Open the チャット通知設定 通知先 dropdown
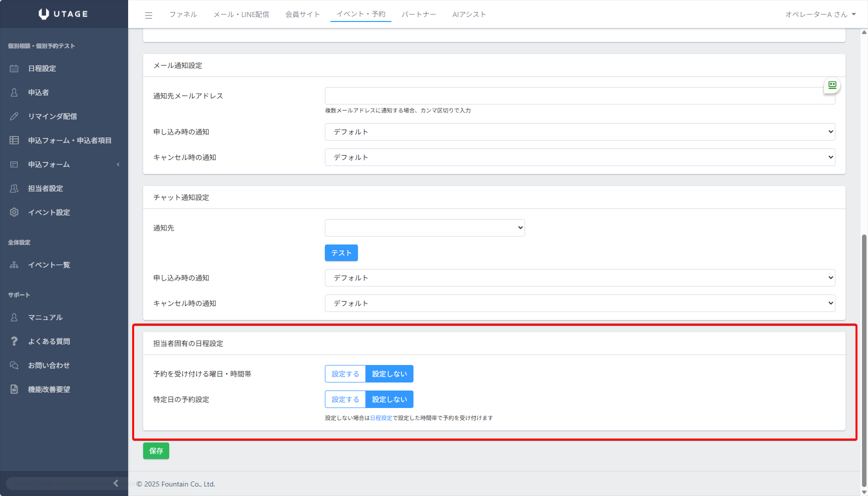This screenshot has height=496, width=868. (424, 228)
